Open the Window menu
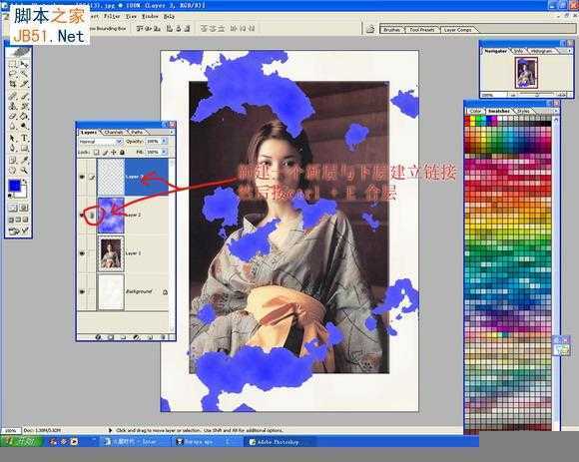 [150, 16]
